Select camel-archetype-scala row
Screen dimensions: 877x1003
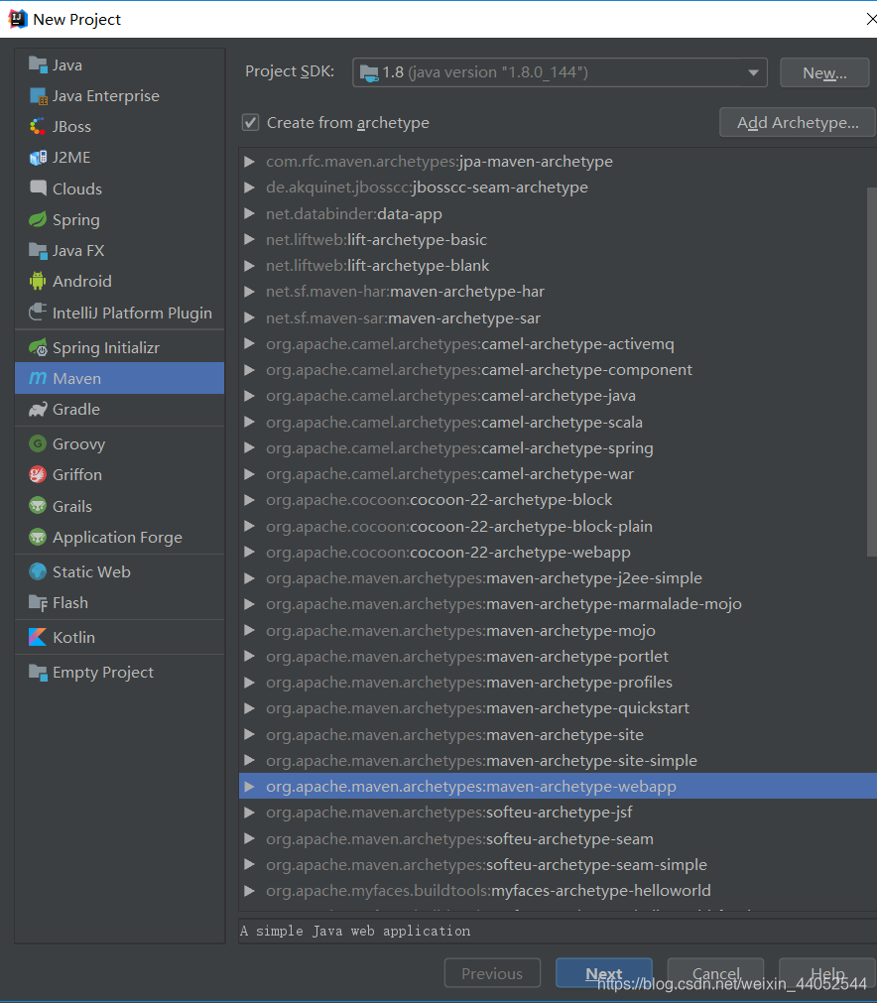coord(558,423)
